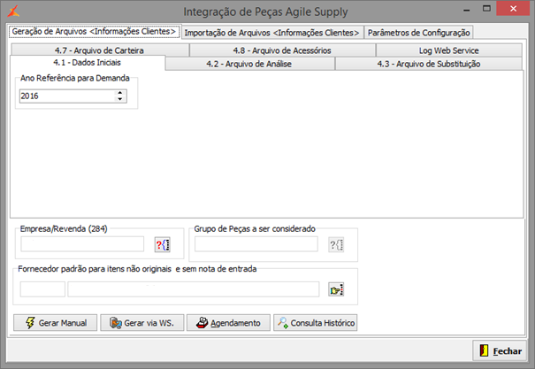Minimize the Integração de Peças window

click(x=467, y=9)
